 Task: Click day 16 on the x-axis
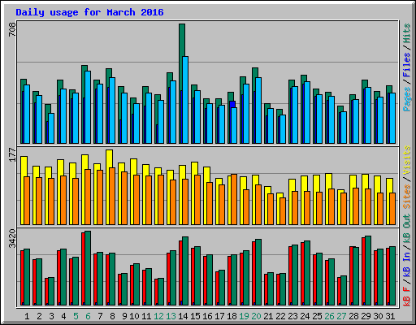coord(207,316)
